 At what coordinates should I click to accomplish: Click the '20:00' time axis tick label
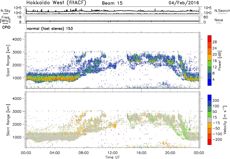coord(170,153)
